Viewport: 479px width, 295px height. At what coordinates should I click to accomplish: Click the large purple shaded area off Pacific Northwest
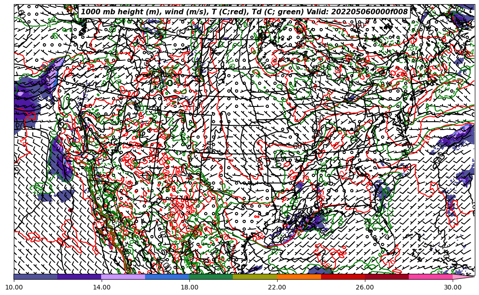click(x=29, y=101)
